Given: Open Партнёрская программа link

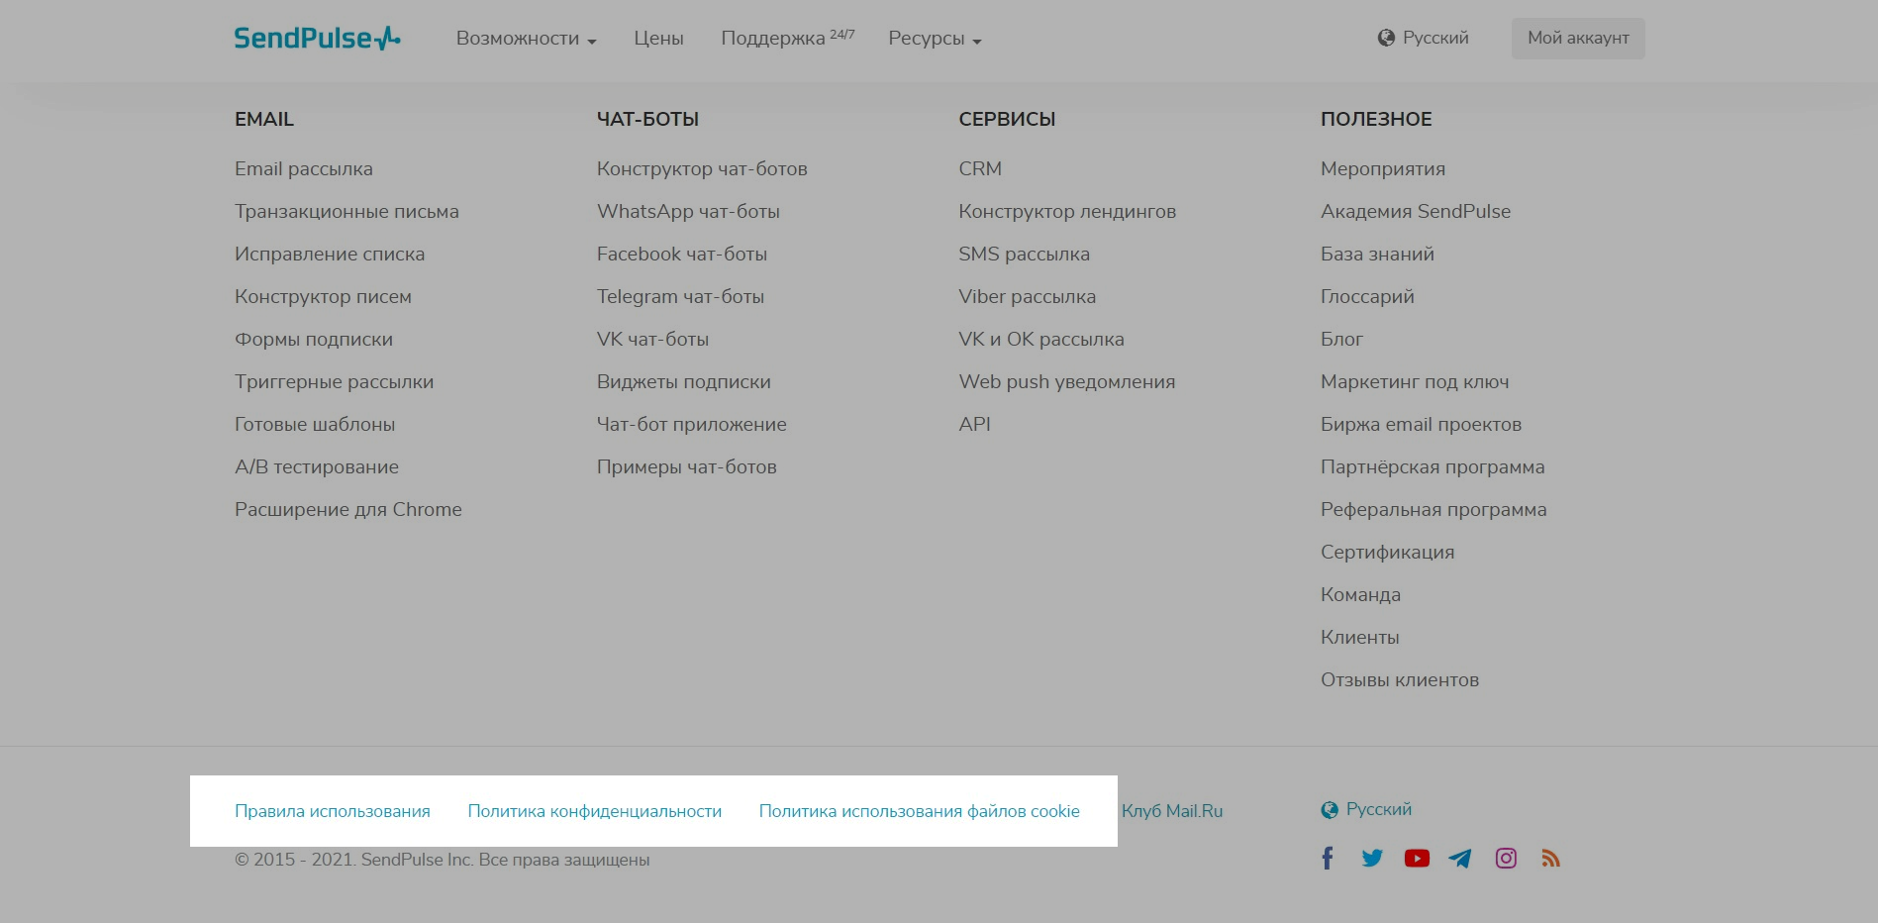Looking at the screenshot, I should (x=1433, y=467).
